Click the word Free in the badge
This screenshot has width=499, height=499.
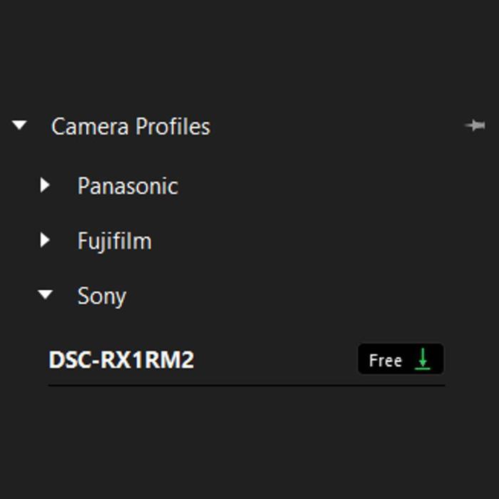[385, 361]
